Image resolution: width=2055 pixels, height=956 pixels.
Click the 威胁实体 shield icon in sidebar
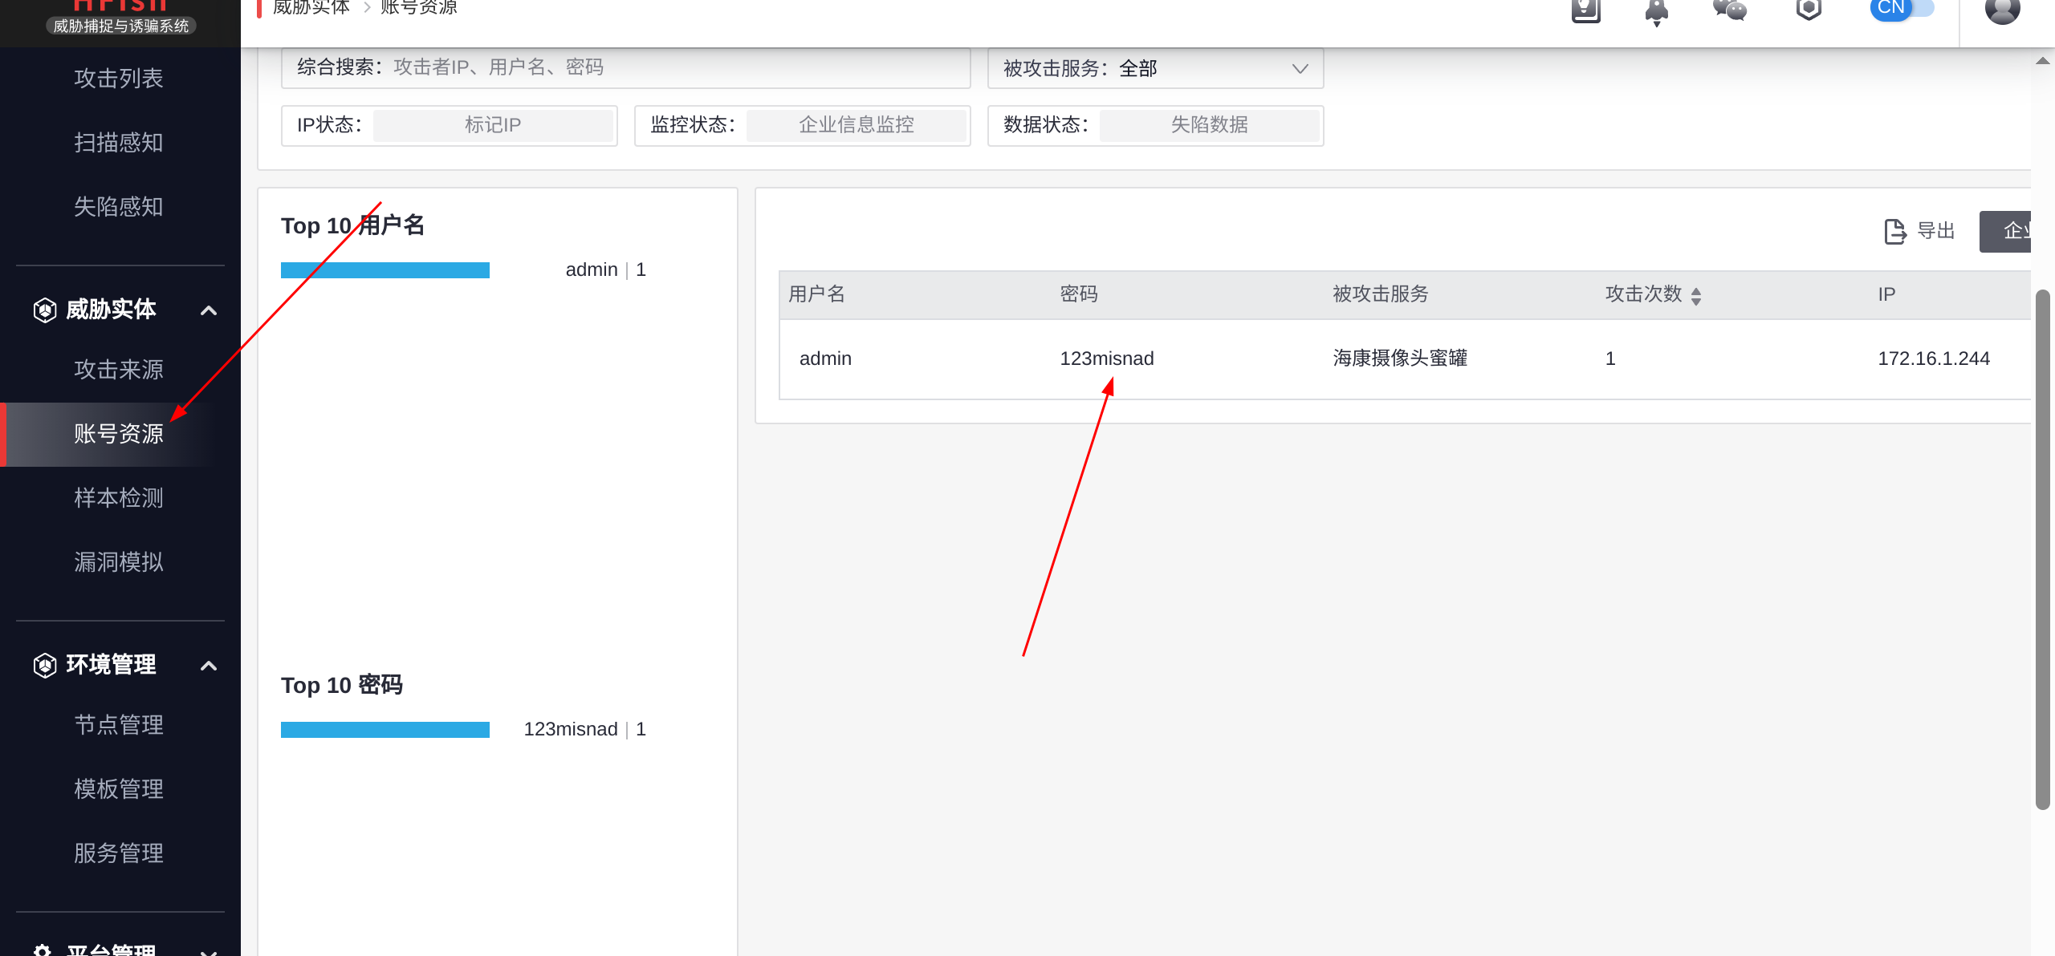(45, 310)
